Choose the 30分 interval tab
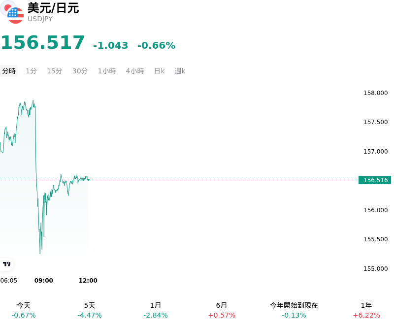This screenshot has width=394, height=325. 80,71
